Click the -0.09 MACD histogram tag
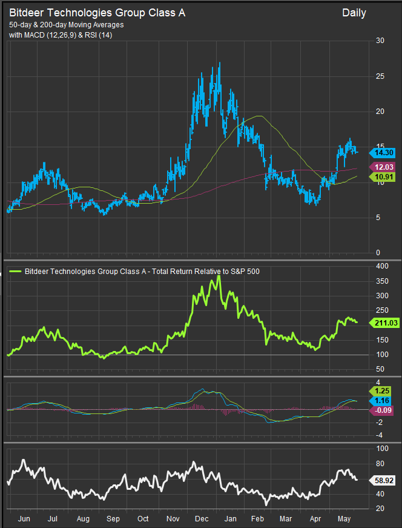Viewport: 402px width, 528px height. click(381, 410)
